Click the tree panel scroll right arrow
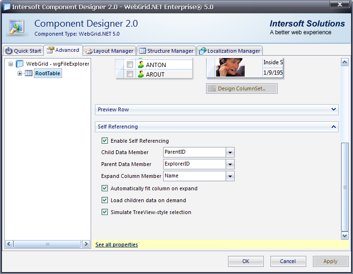This screenshot has width=353, height=274. (86, 244)
